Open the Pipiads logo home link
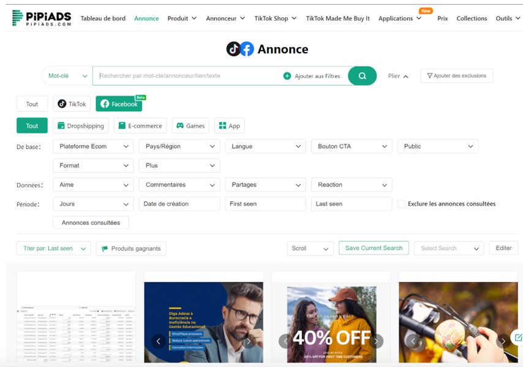This screenshot has width=523, height=367. tap(42, 18)
